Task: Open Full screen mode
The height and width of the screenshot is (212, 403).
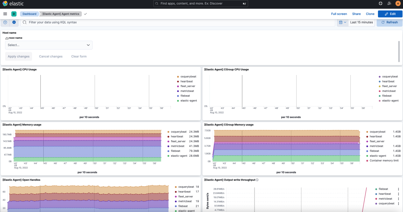Action: (x=339, y=14)
